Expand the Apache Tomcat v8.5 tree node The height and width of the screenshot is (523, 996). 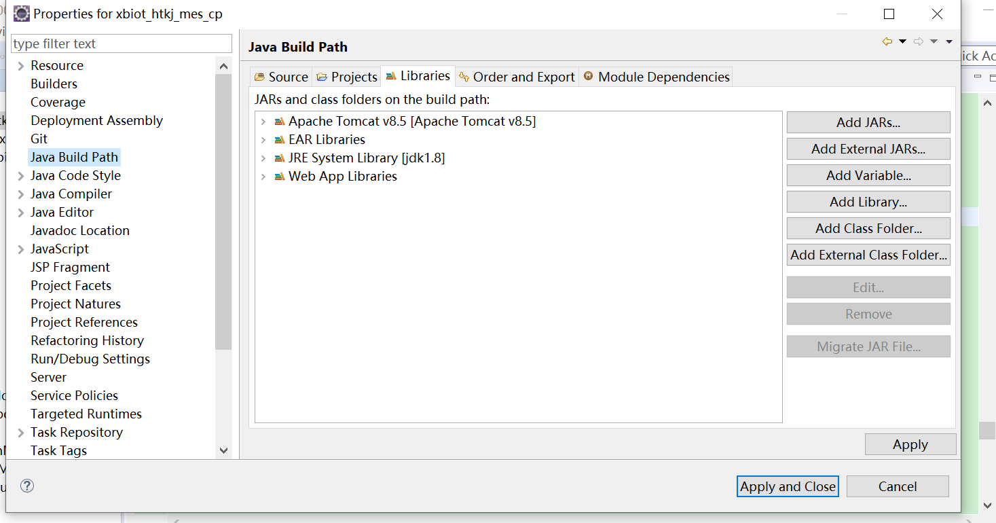coord(265,121)
